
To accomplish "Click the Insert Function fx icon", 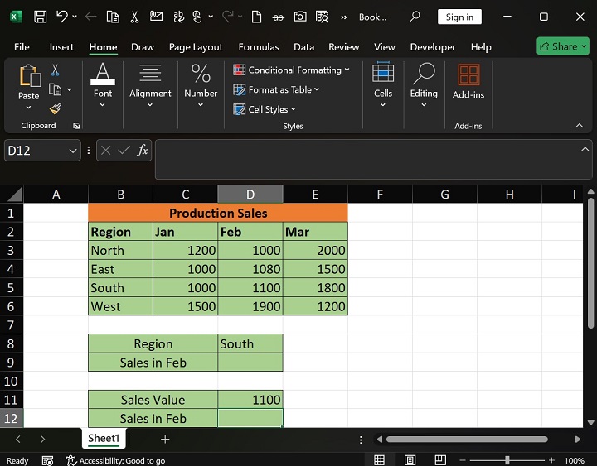I will point(143,150).
